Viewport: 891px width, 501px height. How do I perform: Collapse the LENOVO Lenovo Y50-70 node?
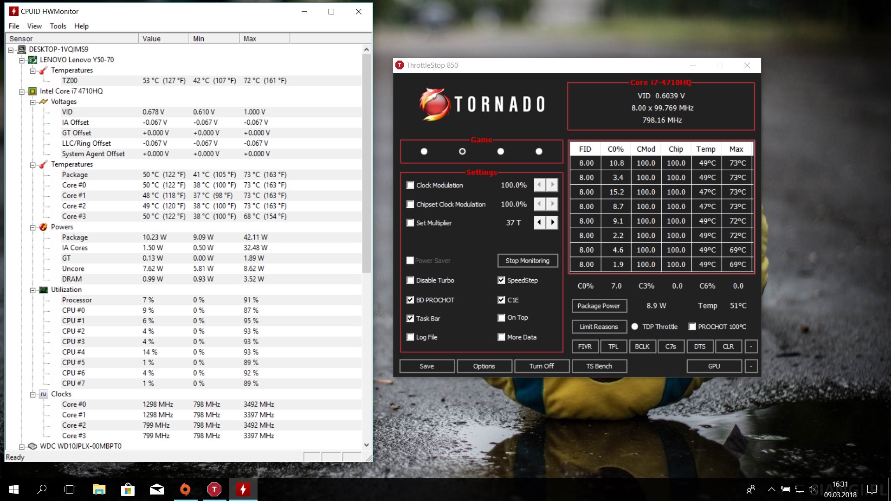tap(21, 60)
